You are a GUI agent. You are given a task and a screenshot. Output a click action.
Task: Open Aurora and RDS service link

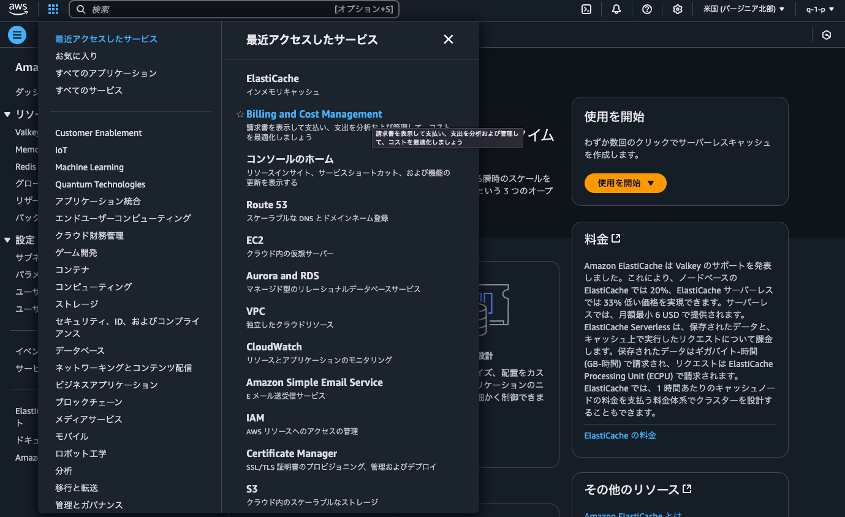[282, 276]
